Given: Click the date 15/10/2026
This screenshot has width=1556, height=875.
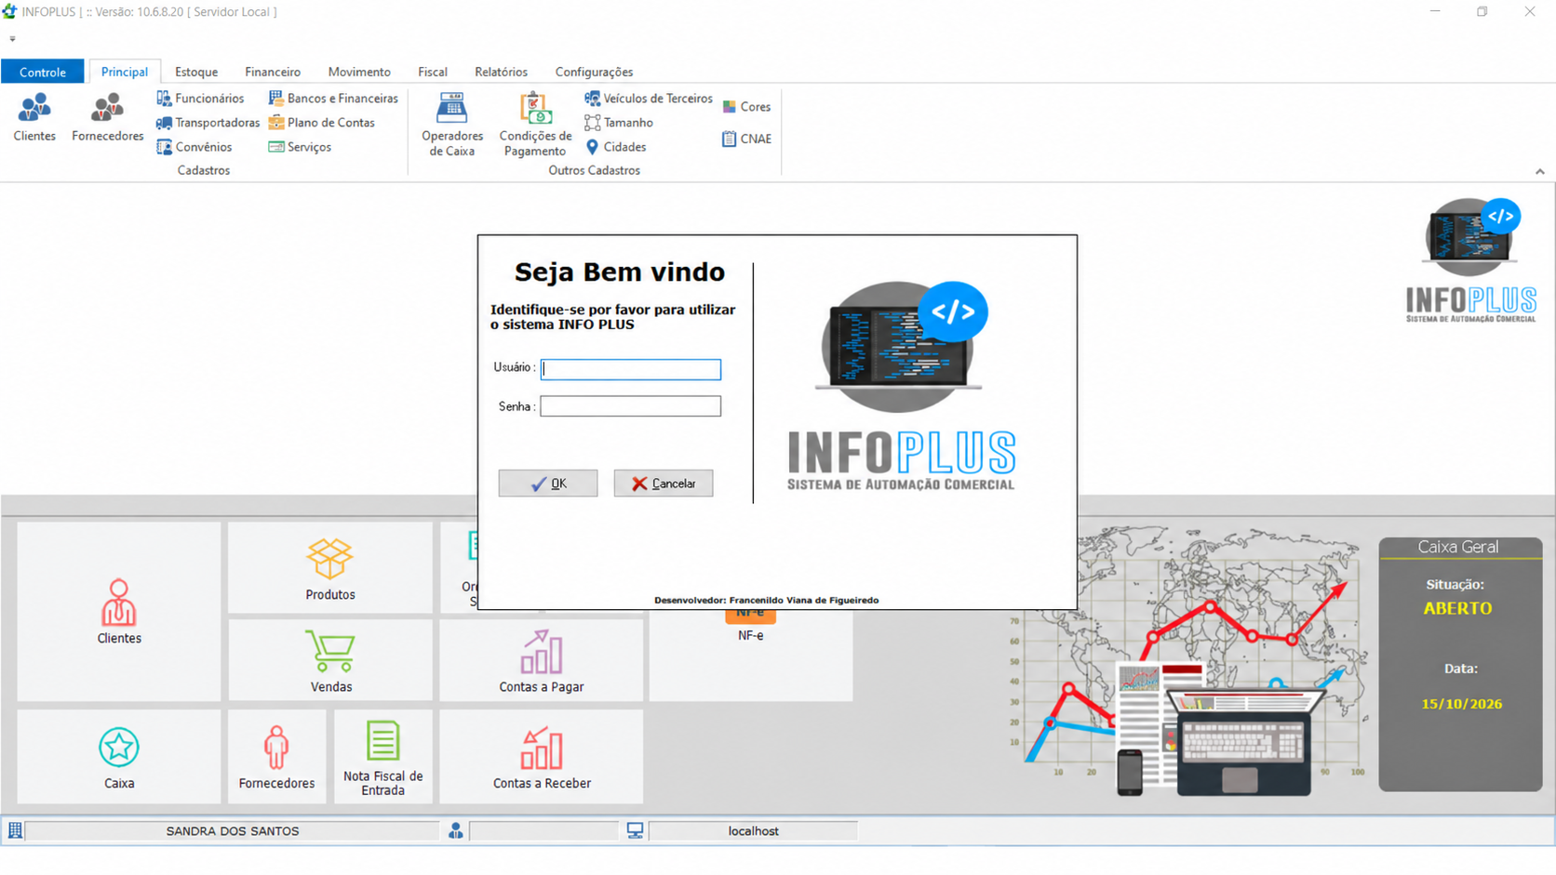Looking at the screenshot, I should (x=1461, y=704).
